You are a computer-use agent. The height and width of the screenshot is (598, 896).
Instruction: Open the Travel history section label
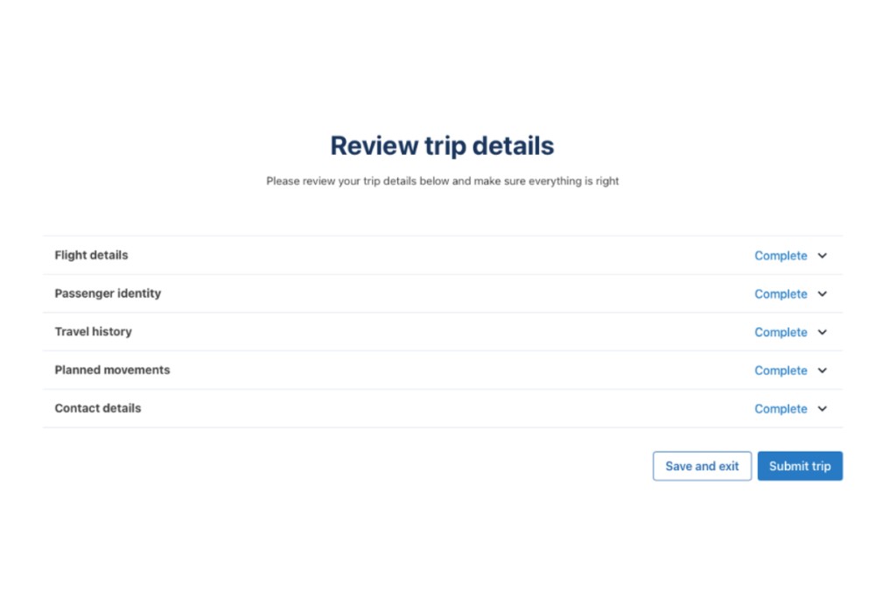[x=93, y=332]
